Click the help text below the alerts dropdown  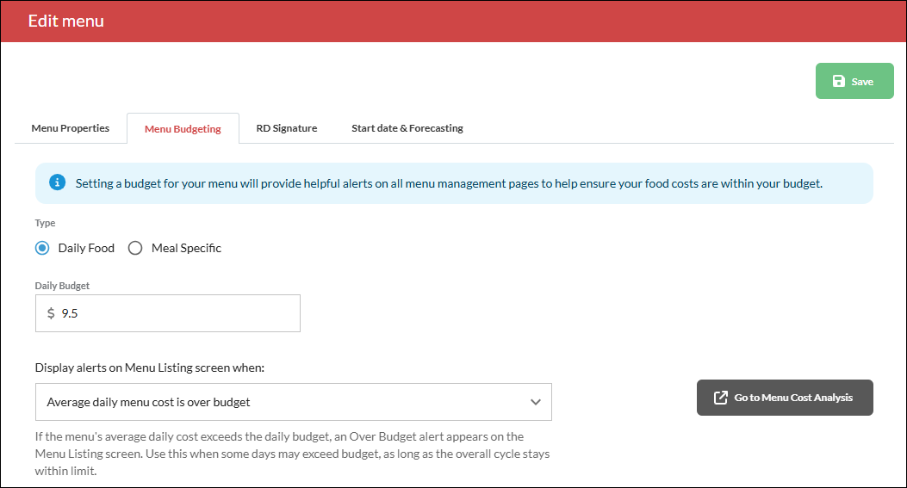[292, 454]
